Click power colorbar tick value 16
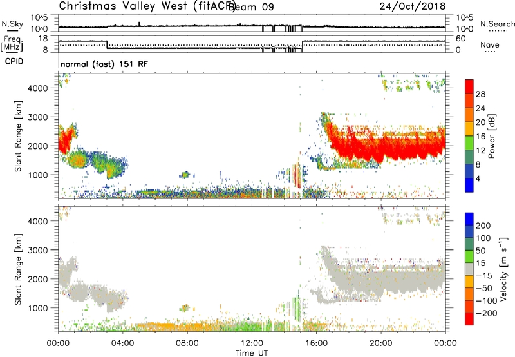515x357 pixels. (x=480, y=137)
